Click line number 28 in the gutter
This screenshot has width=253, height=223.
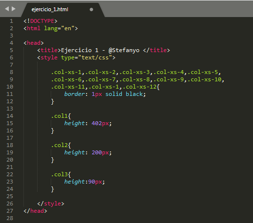click(10, 218)
